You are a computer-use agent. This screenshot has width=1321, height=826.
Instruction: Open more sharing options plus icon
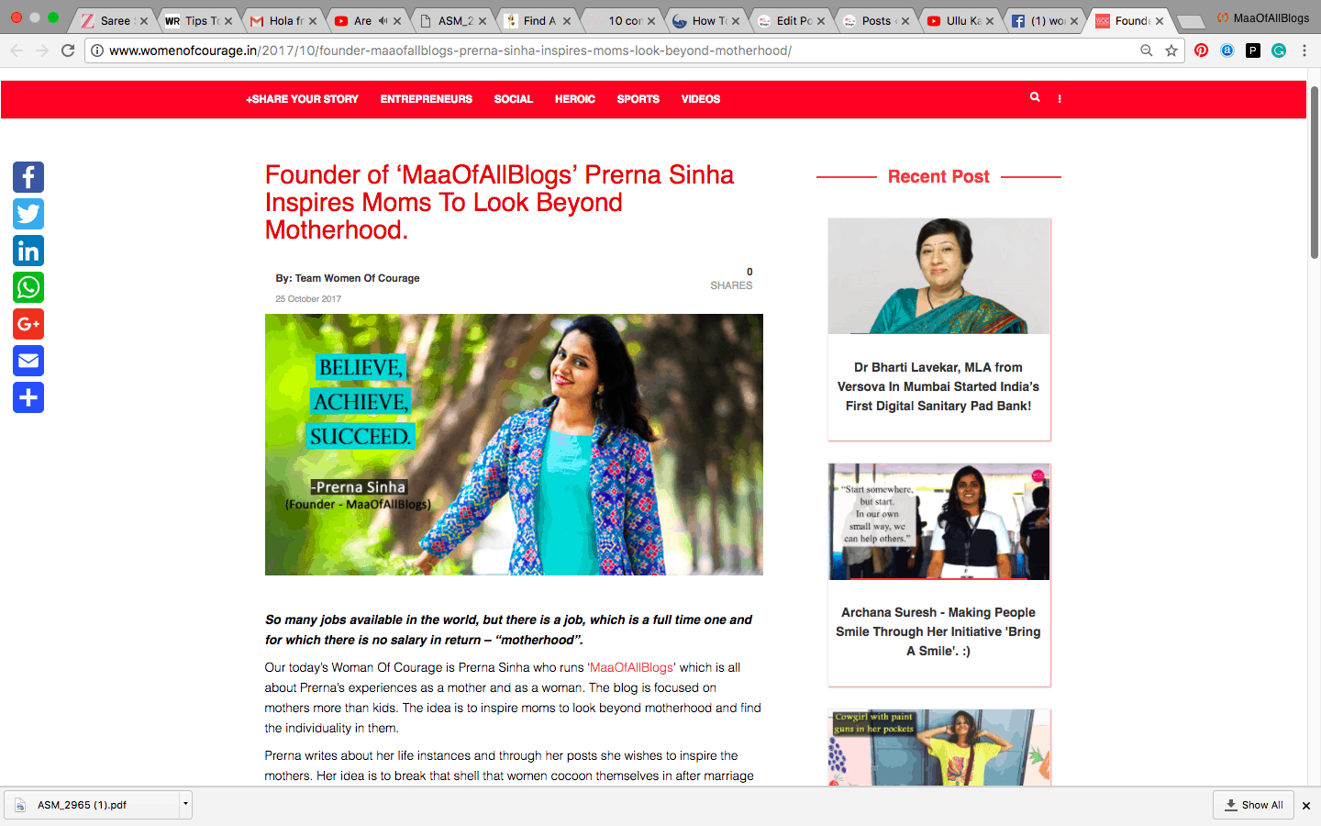point(28,397)
